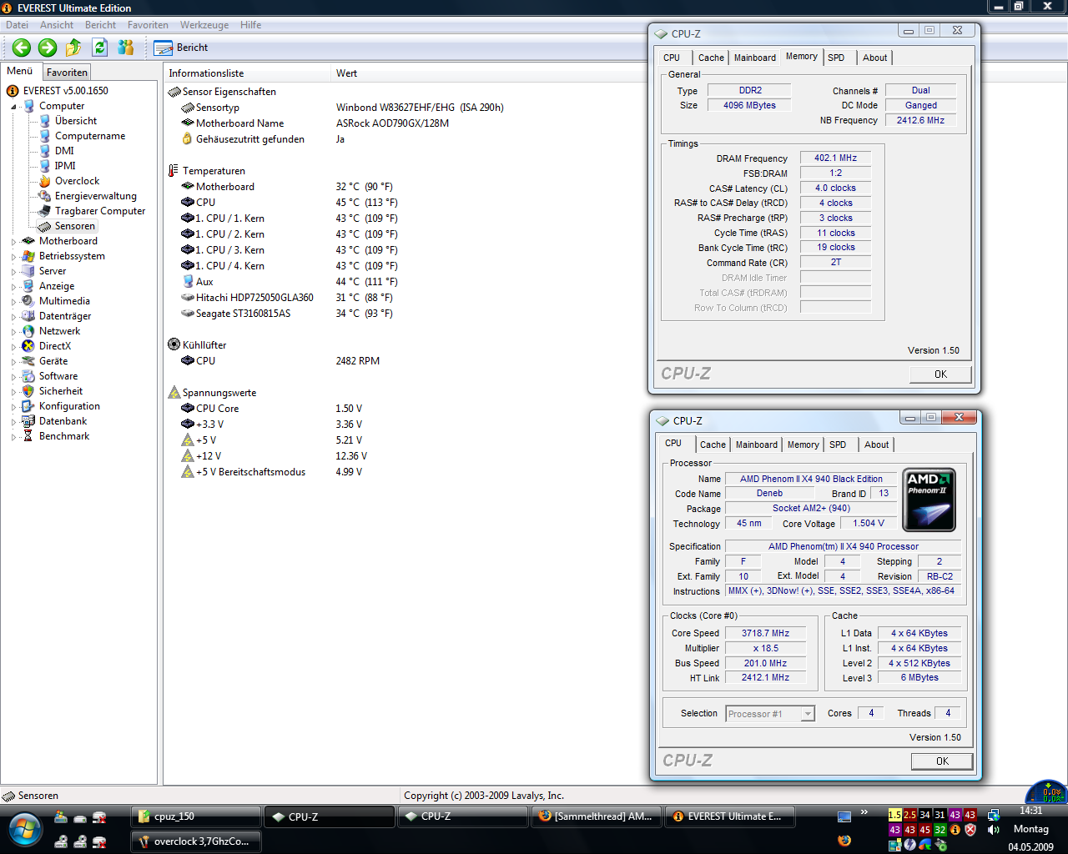Open the Ansicht menu
The width and height of the screenshot is (1068, 854).
(x=57, y=25)
